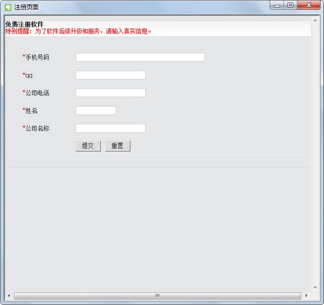324x305 pixels.
Task: Click the 姓名 input box
Action: click(x=96, y=111)
